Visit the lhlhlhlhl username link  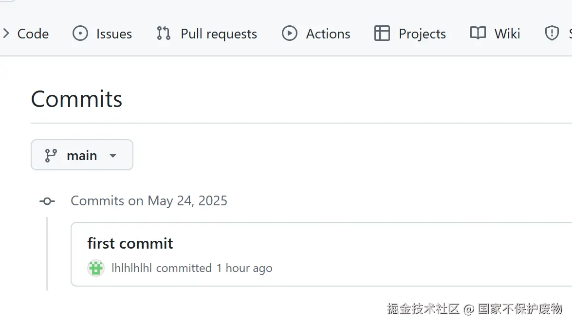point(131,268)
